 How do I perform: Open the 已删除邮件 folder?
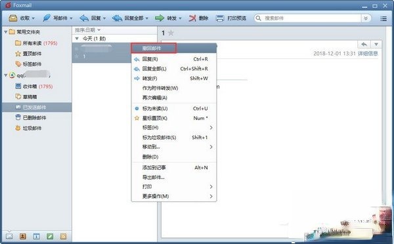[x=31, y=117]
